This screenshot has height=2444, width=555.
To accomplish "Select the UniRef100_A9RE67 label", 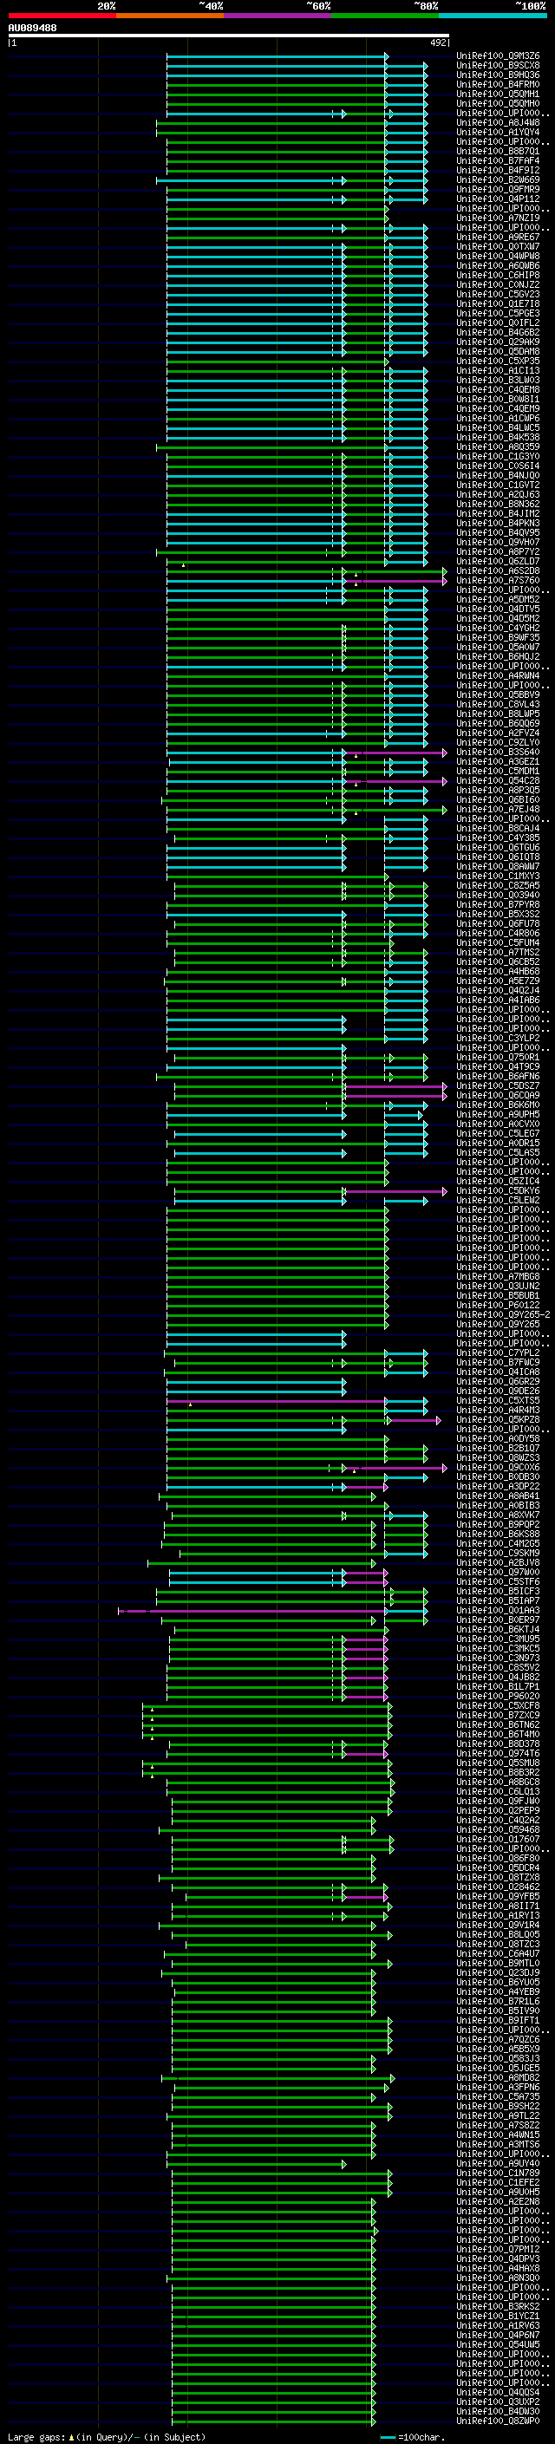I will [x=498, y=238].
